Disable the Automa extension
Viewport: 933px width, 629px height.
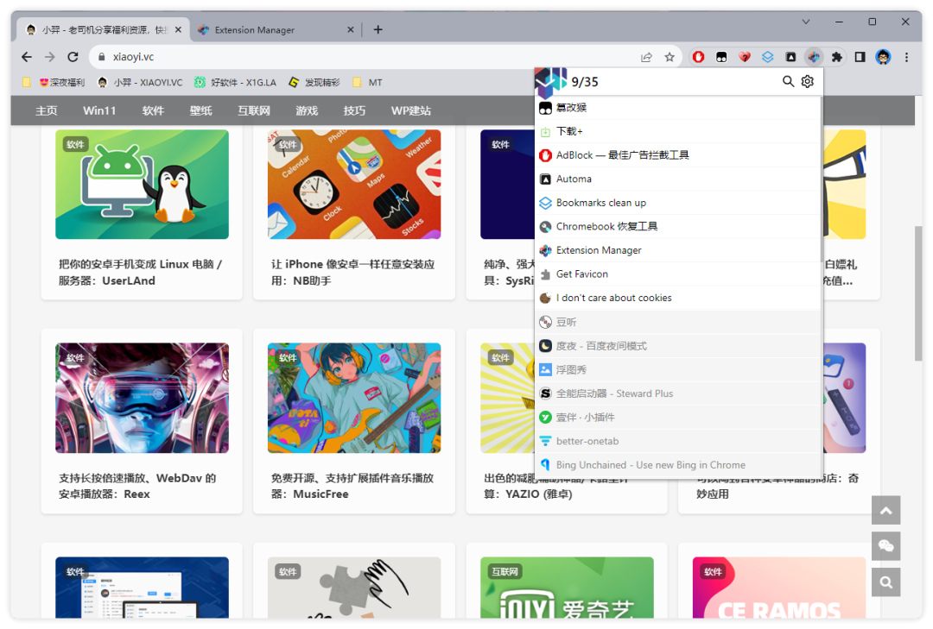click(677, 179)
